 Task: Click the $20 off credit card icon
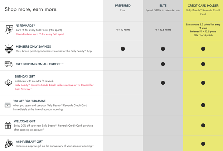tap(8, 105)
